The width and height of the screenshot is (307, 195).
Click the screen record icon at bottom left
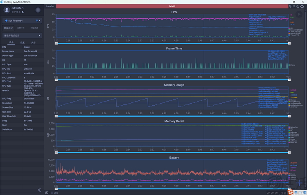[x=47, y=193]
